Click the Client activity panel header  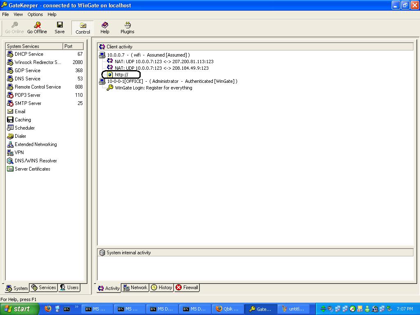click(x=255, y=47)
